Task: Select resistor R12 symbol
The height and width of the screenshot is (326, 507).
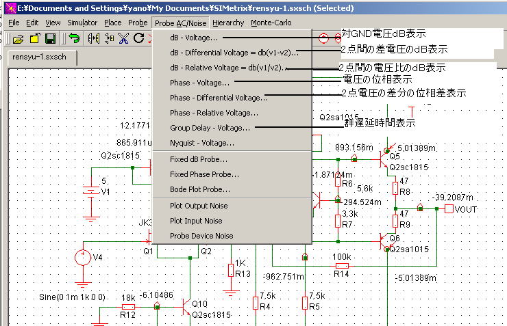Action: (x=128, y=307)
